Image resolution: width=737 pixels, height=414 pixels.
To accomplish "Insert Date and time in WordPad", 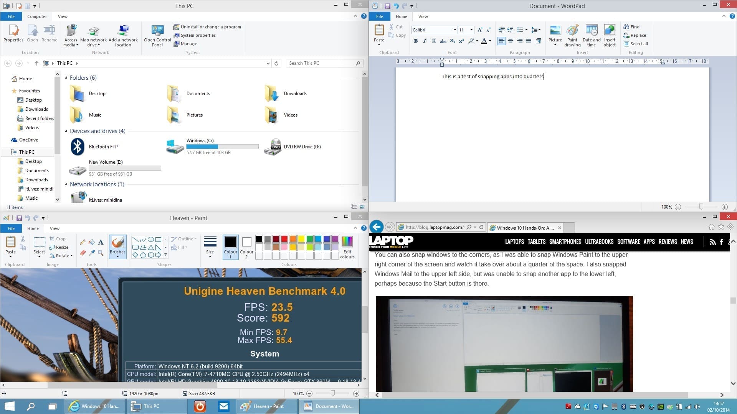I will click(592, 36).
